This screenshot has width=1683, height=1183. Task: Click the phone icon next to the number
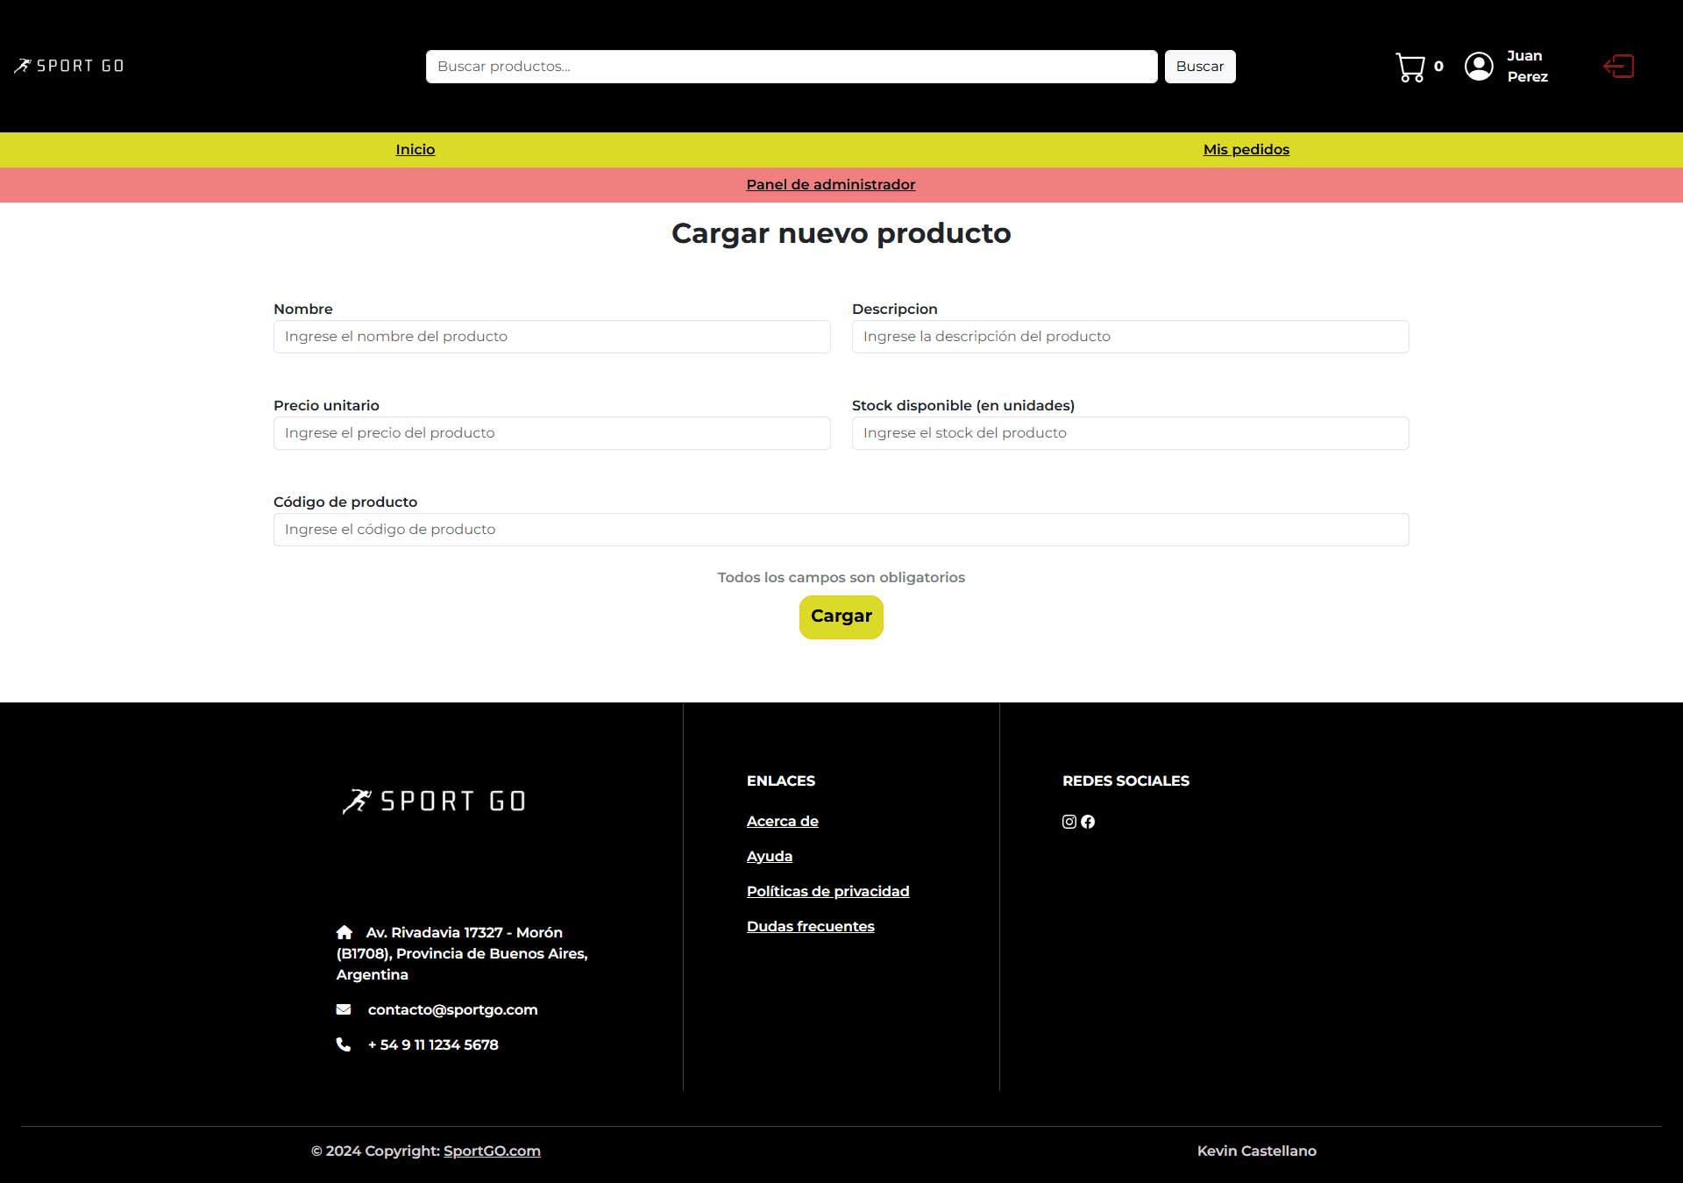pyautogui.click(x=344, y=1044)
